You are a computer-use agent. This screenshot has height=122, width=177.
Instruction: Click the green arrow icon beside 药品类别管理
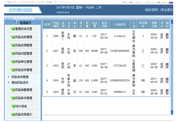(13, 45)
